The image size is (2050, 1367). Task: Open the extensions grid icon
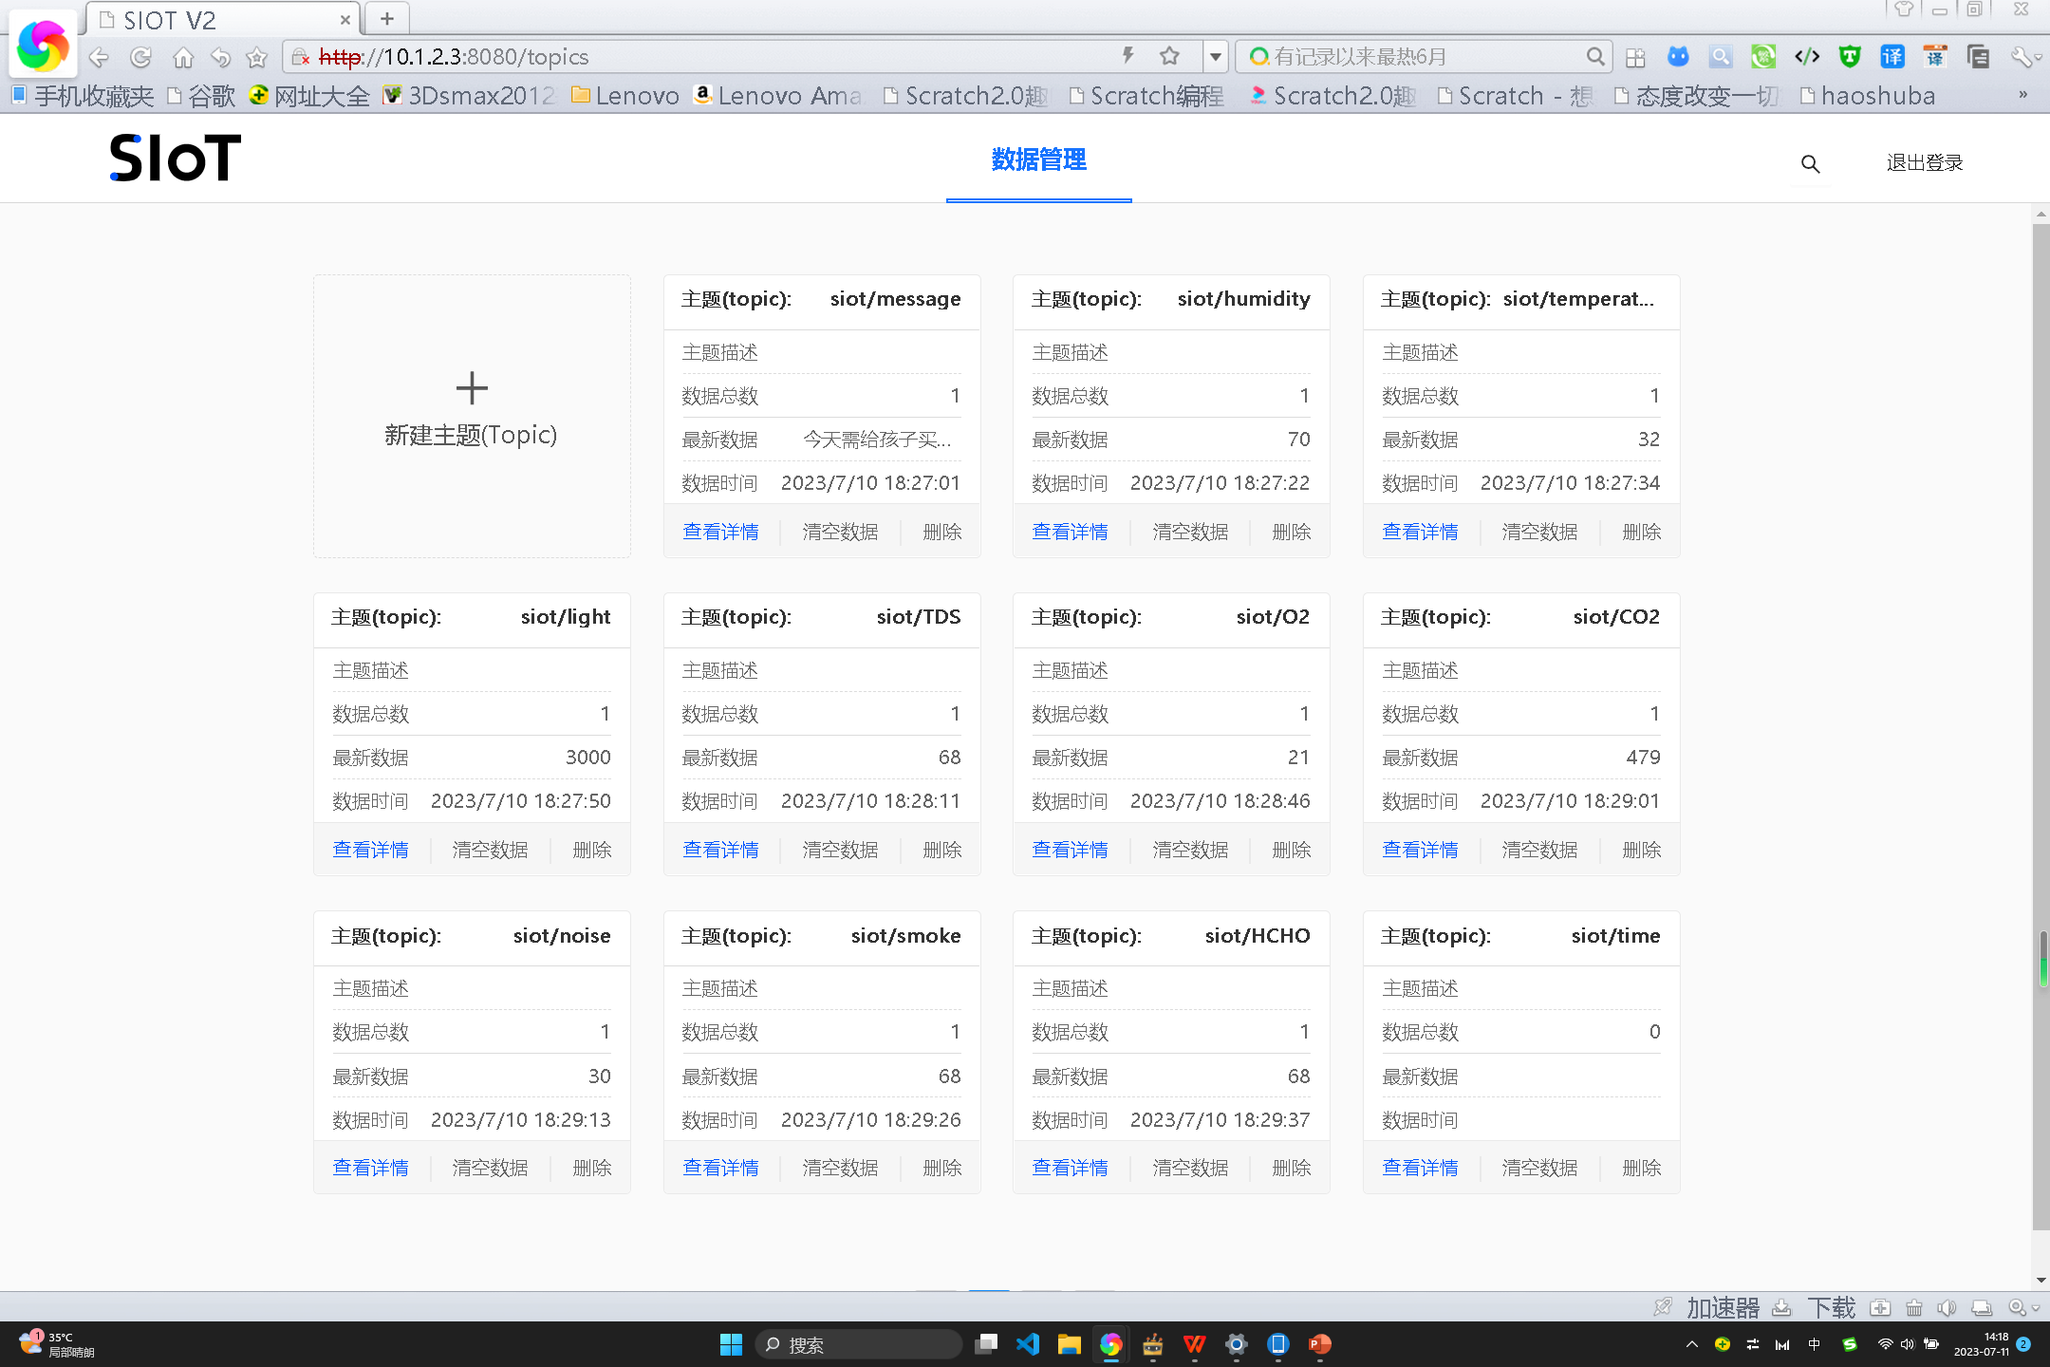pyautogui.click(x=1635, y=58)
